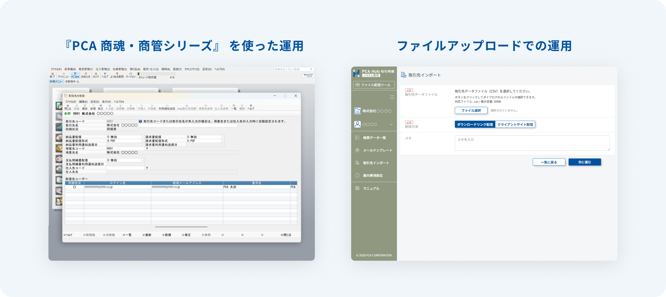666x297 pixels.
Task: Open メールテンプレート in Hub sidebar
Action: point(374,150)
